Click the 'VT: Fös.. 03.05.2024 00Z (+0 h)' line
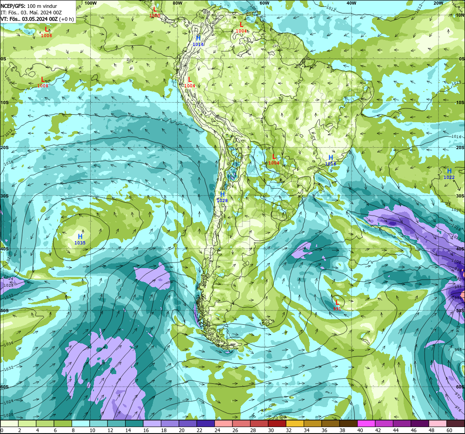The image size is (465, 434). 37,19
